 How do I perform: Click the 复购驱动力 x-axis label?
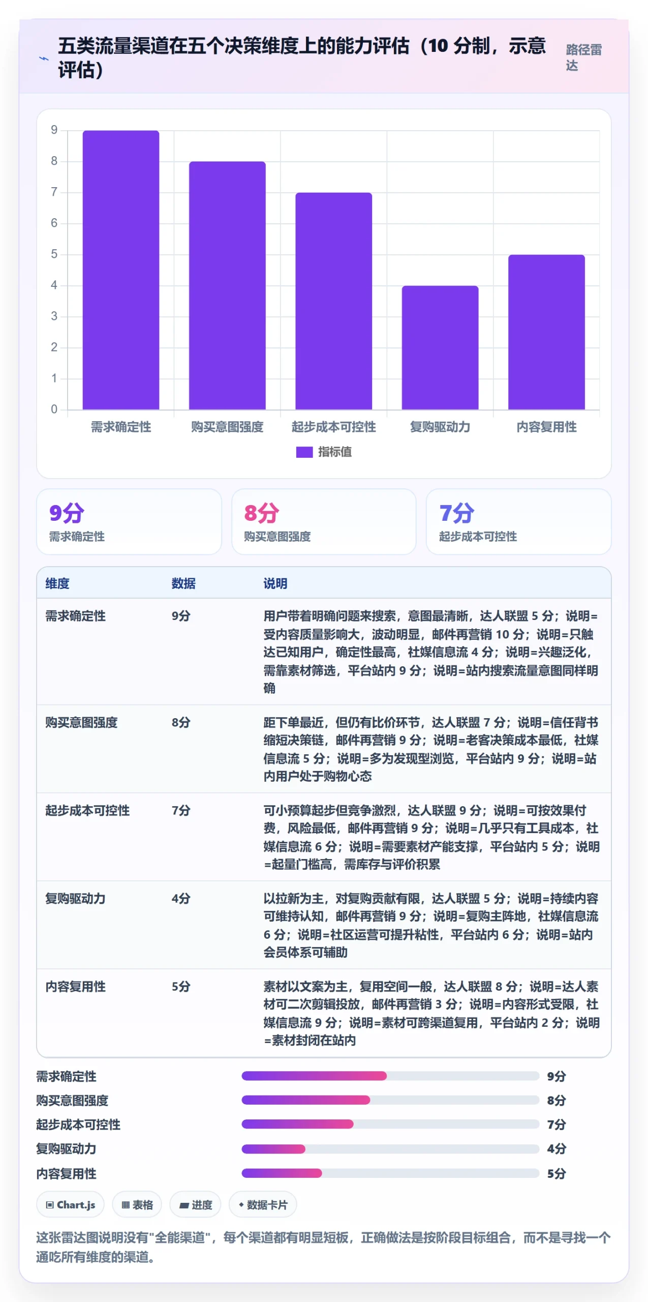pos(440,427)
